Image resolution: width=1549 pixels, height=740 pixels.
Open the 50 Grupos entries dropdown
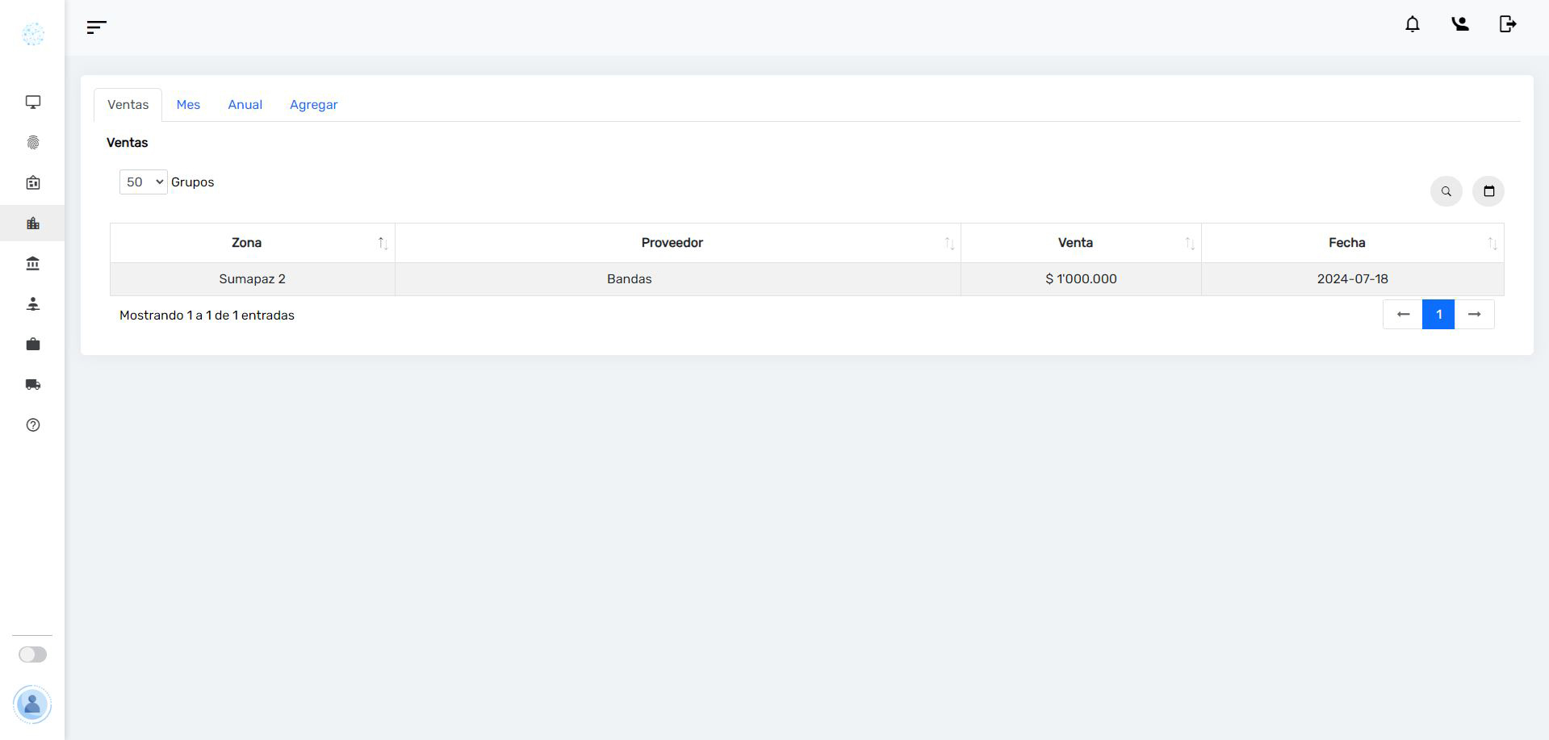tap(143, 182)
